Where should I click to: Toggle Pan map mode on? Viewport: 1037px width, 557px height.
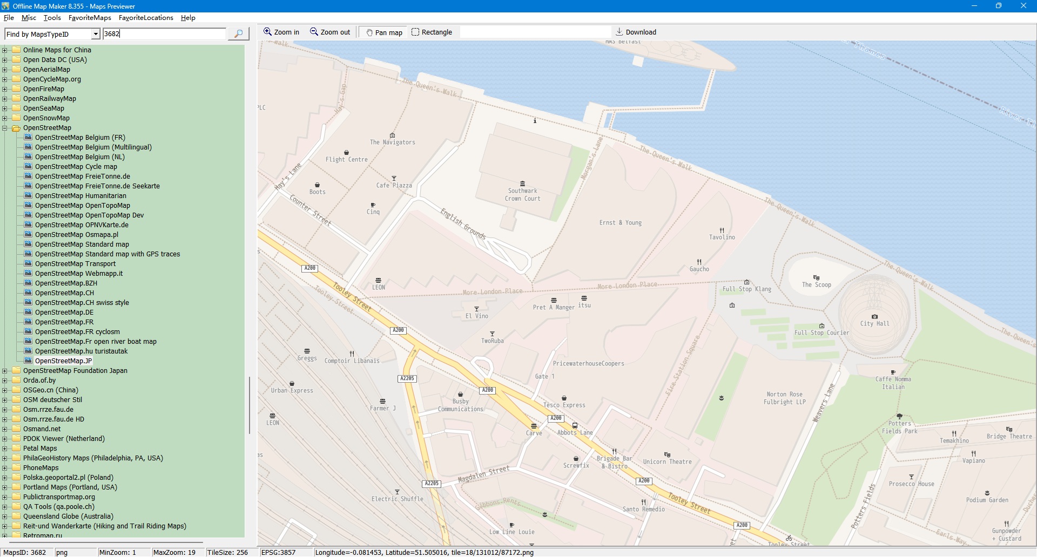coord(382,32)
